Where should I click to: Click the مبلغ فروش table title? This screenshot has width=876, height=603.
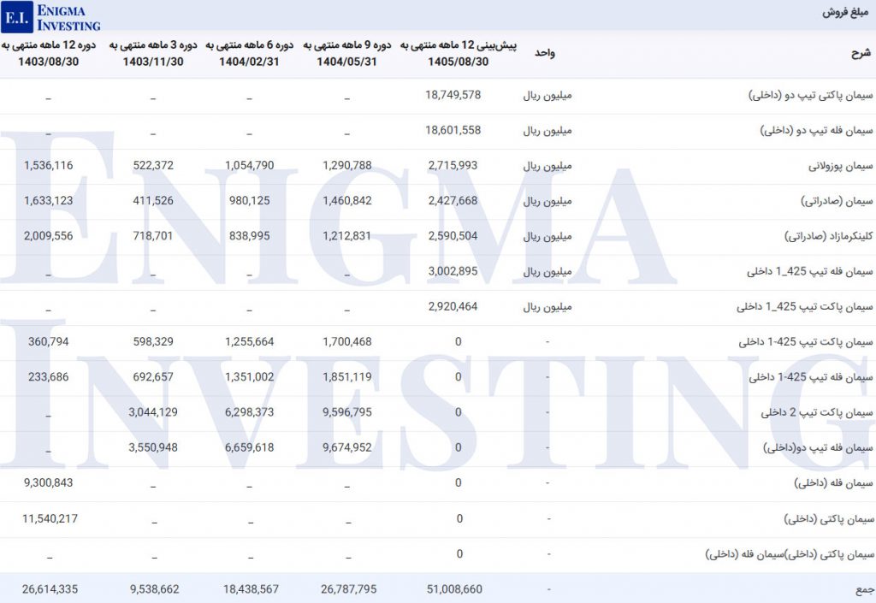tap(846, 13)
